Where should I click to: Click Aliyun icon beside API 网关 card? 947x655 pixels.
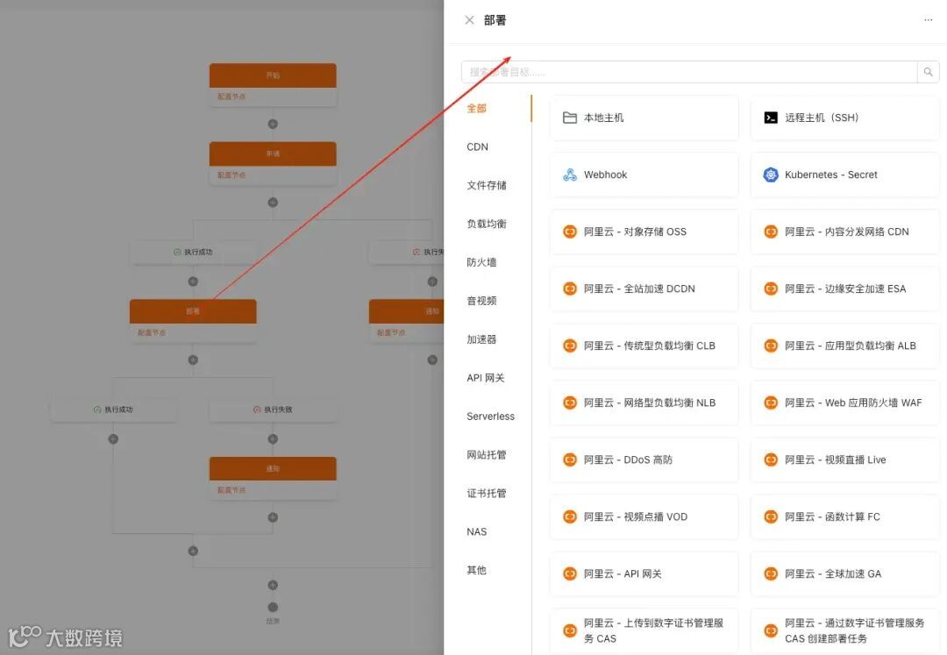pyautogui.click(x=570, y=573)
